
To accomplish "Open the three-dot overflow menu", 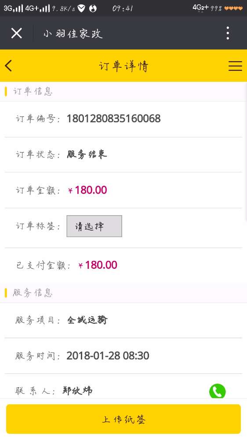I will [x=228, y=33].
